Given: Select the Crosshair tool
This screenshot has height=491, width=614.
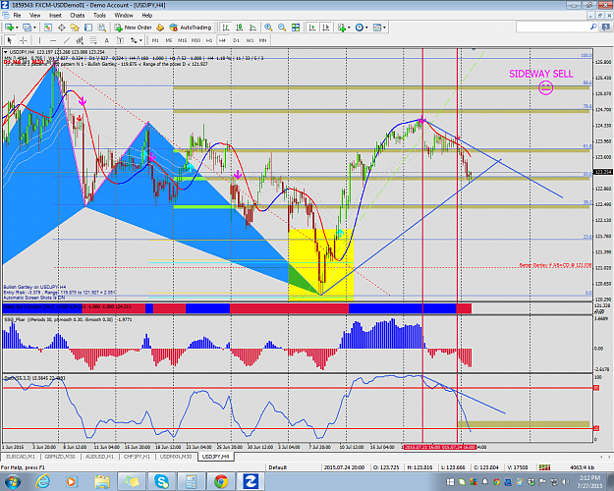Looking at the screenshot, I should 24,40.
